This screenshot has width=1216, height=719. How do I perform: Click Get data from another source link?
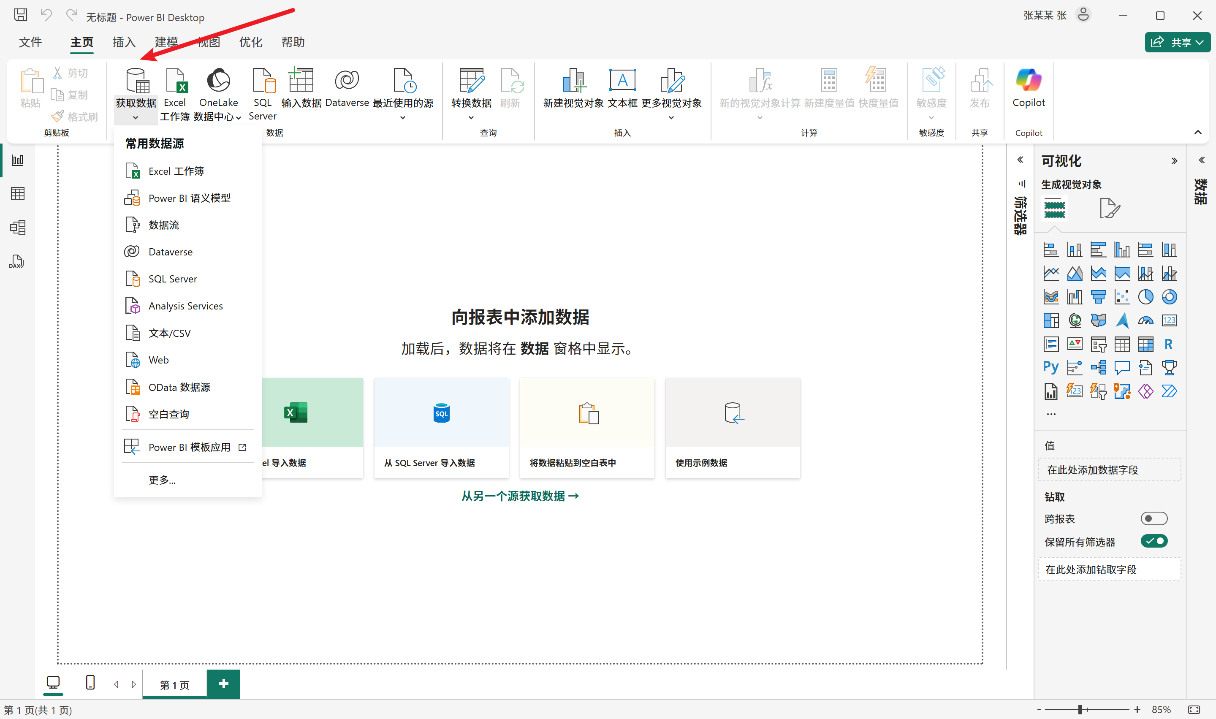520,496
